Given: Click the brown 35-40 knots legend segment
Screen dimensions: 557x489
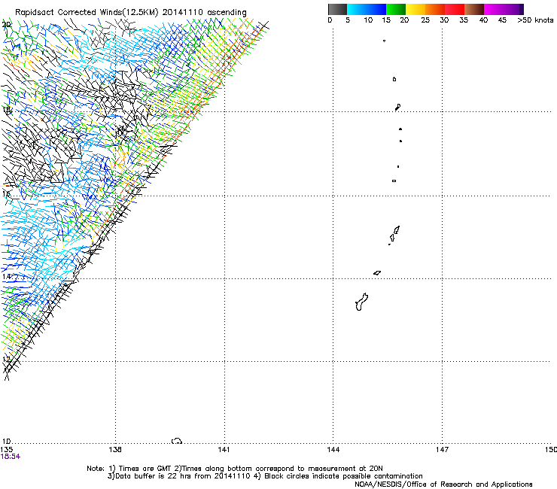Looking at the screenshot, I should coord(474,9).
